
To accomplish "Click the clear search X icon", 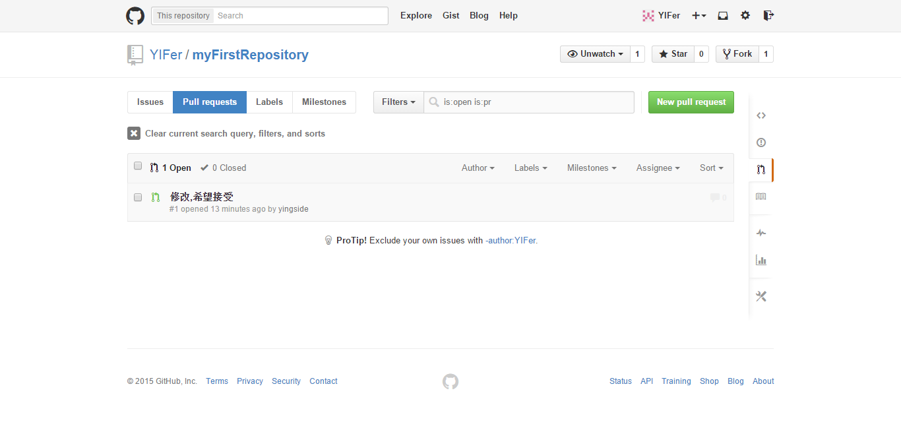I will 134,133.
